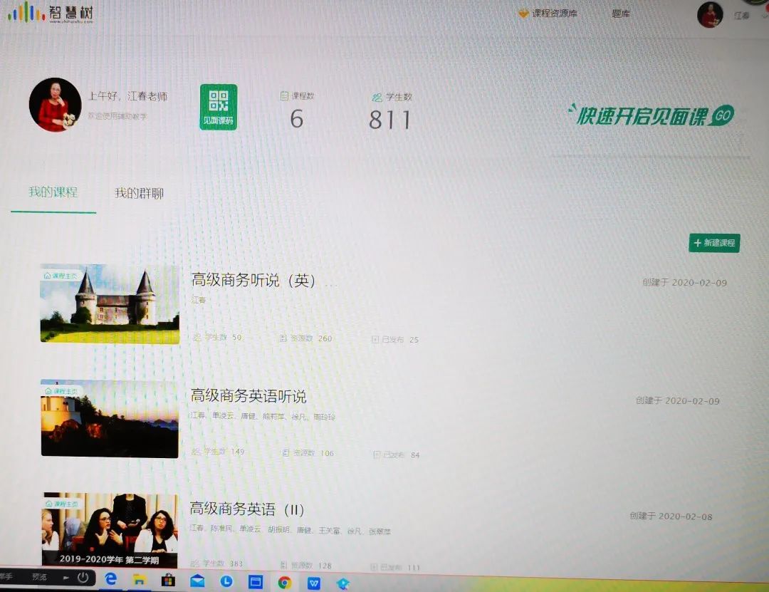Click the small arrow beside the power icon
Image resolution: width=769 pixels, height=592 pixels.
click(x=66, y=578)
